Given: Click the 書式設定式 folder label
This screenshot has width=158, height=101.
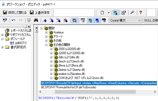Looking at the screenshot, I should (18, 47).
